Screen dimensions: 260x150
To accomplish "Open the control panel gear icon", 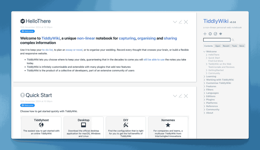I will point(210,34).
